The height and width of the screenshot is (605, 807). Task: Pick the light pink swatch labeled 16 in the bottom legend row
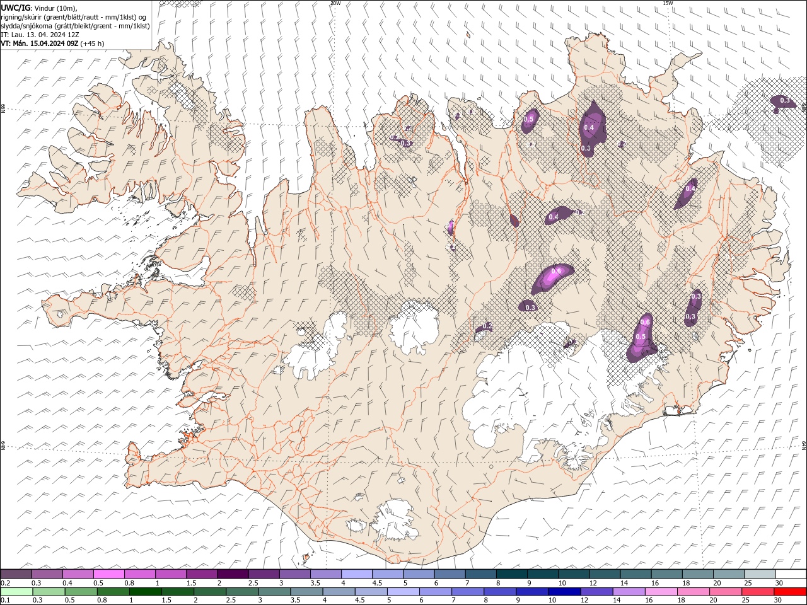[x=661, y=592]
